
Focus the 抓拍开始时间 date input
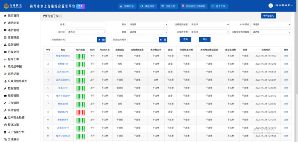tap(81, 40)
